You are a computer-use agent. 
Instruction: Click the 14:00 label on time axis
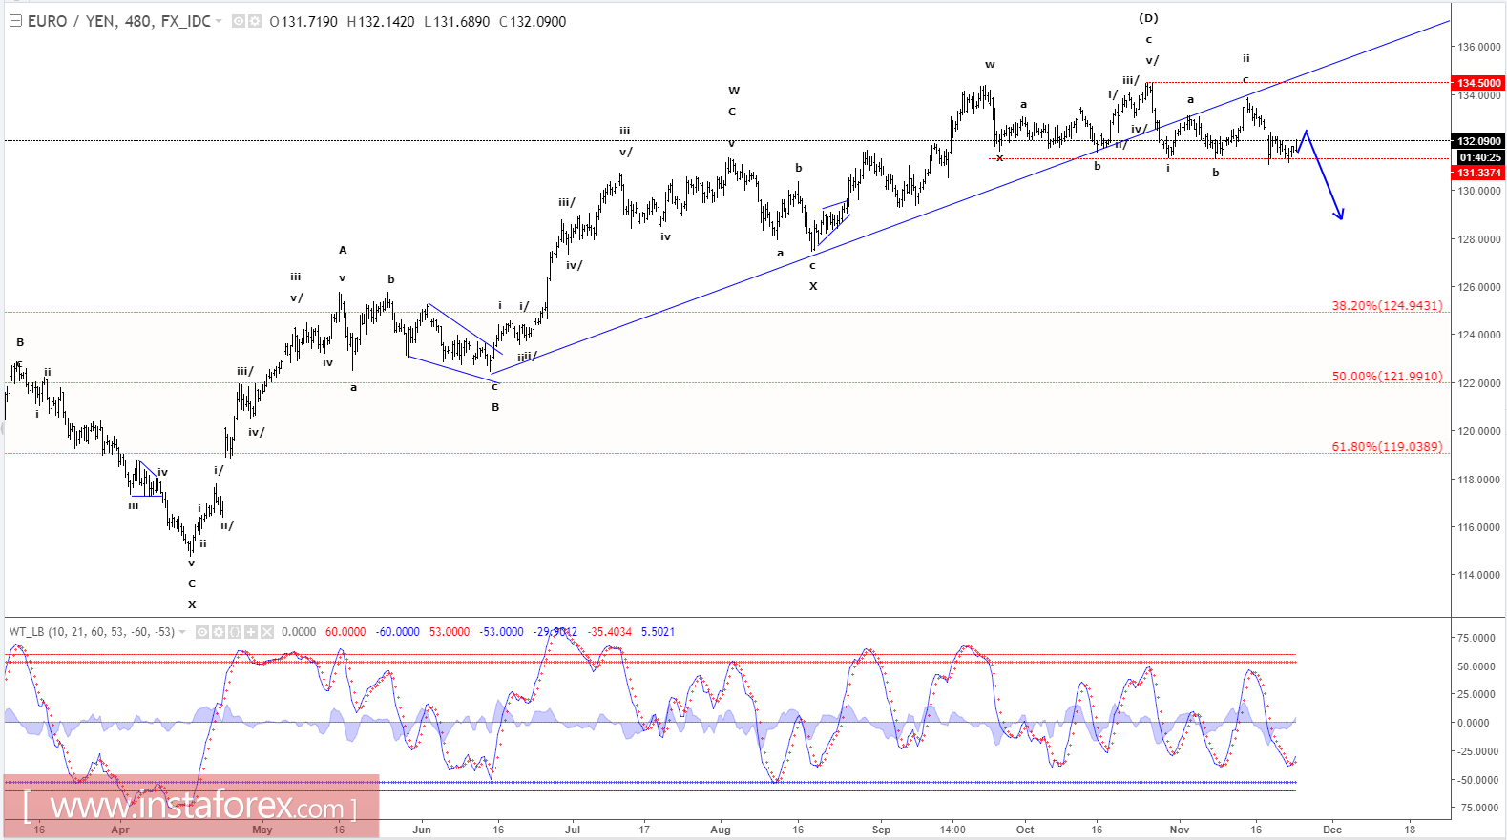coord(952,830)
